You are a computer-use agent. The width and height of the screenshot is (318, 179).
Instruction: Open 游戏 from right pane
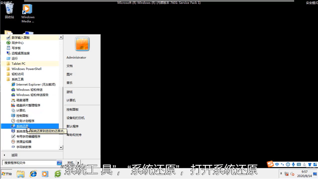[x=70, y=92]
